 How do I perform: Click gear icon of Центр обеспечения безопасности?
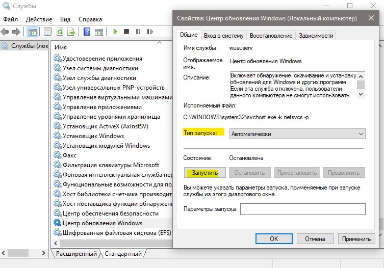(x=57, y=213)
